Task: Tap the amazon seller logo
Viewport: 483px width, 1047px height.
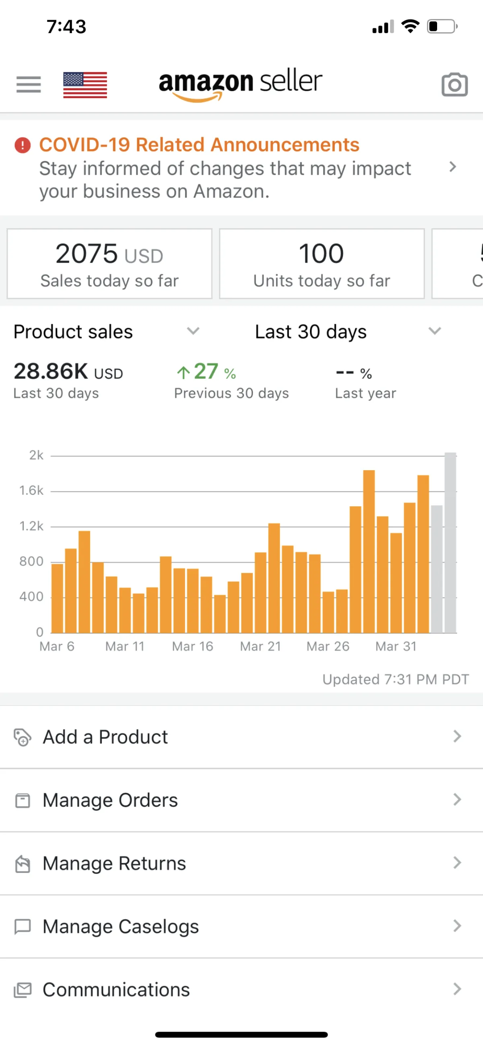Action: (240, 83)
